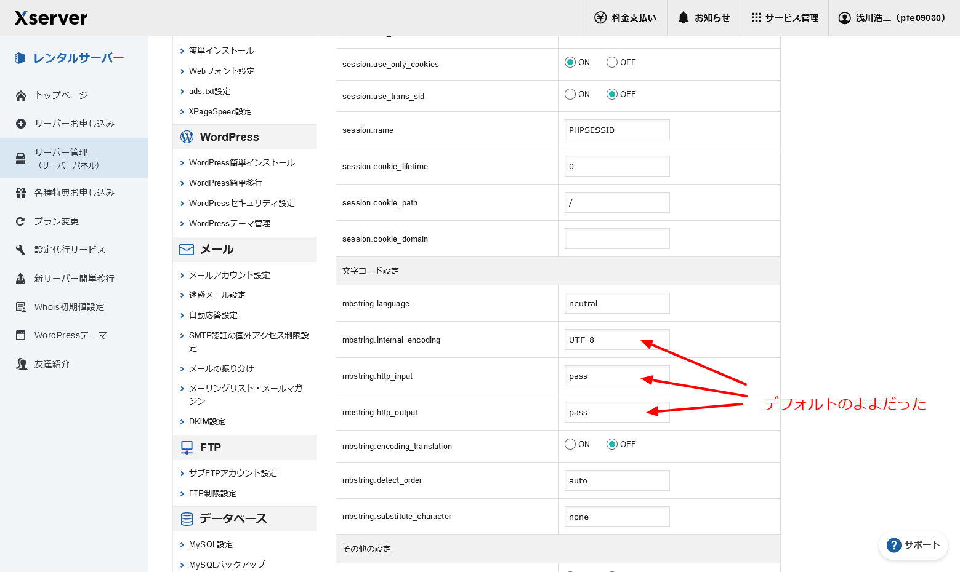Click the gift icon for 各種特典お申し込み
Image resolution: width=960 pixels, height=572 pixels.
21,193
